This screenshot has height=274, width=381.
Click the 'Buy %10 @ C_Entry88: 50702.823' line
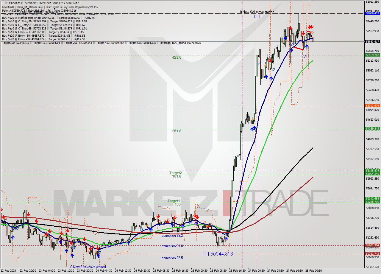(44, 28)
